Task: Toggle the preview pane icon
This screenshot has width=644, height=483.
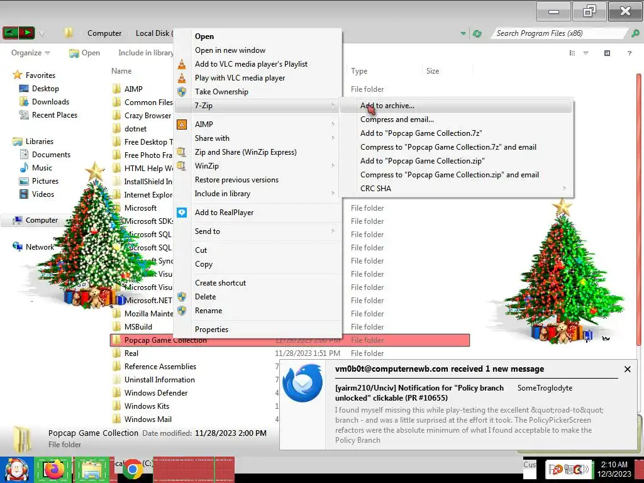Action: pos(607,53)
